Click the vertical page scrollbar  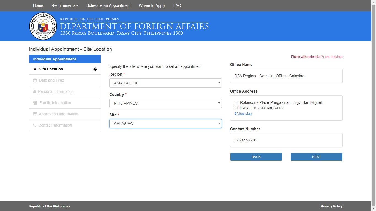pos(374,110)
